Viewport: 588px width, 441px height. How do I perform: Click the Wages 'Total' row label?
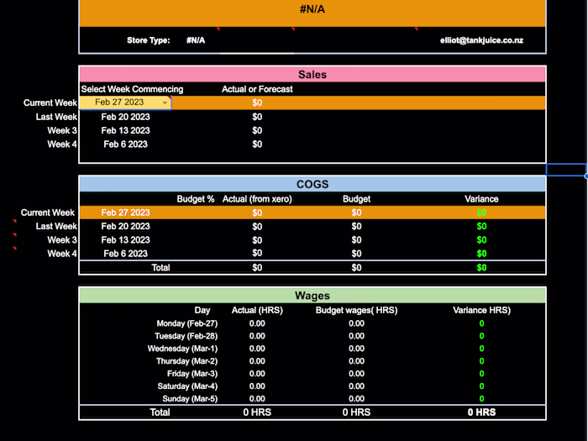coord(160,412)
